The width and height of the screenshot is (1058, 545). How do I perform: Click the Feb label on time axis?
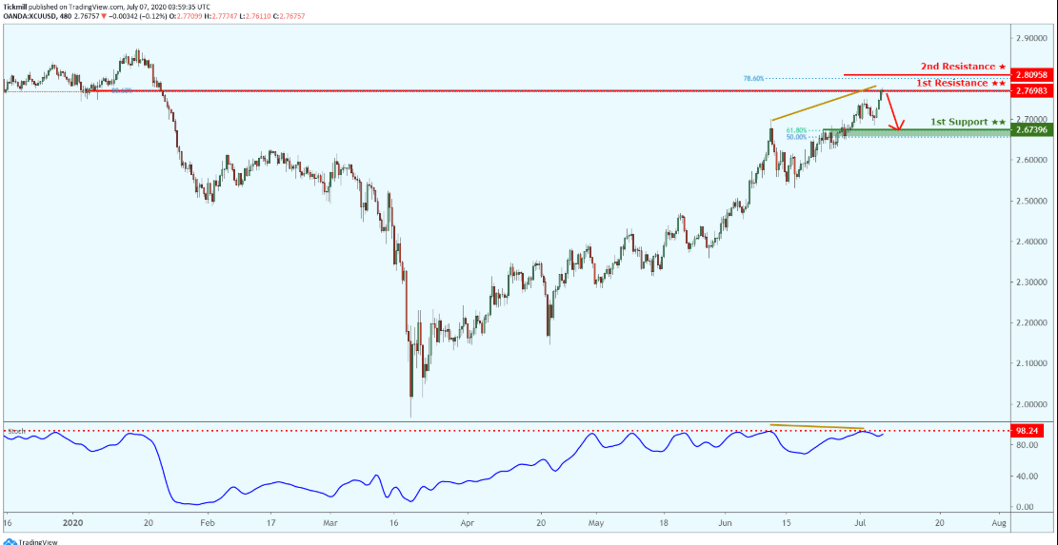pyautogui.click(x=208, y=521)
